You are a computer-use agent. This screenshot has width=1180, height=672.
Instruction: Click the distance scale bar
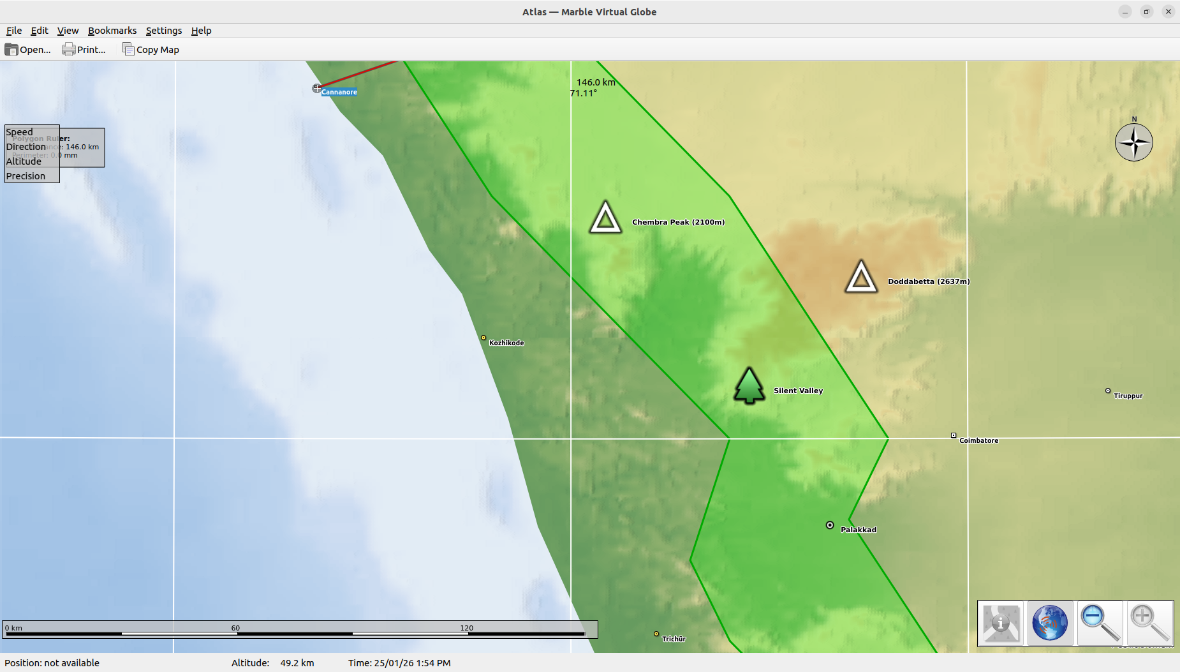click(300, 629)
